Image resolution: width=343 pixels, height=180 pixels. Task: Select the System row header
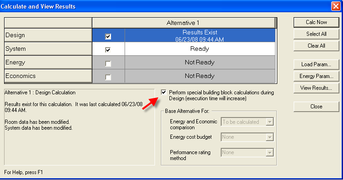point(48,49)
